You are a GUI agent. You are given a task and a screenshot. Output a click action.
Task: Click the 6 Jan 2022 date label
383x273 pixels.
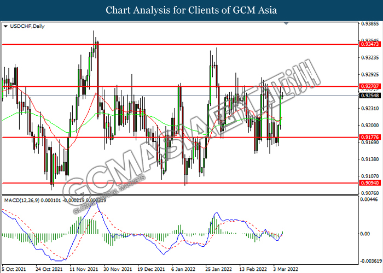click(183, 269)
